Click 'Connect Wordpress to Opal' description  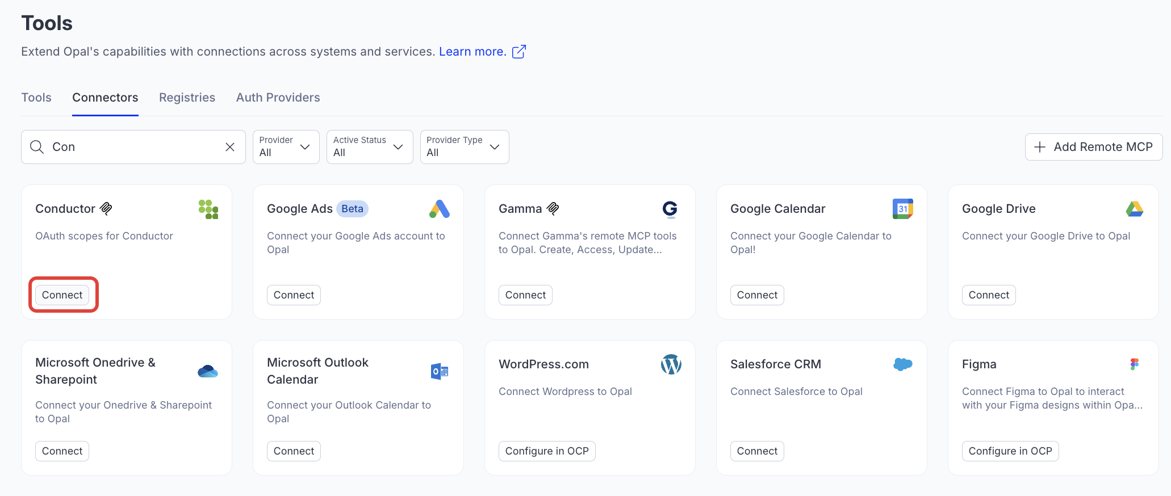pos(565,392)
